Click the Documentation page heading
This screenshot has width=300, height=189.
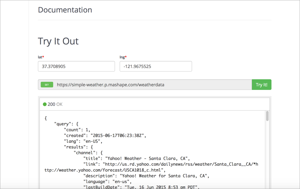[x=65, y=10]
